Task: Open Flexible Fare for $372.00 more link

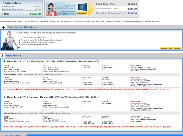Action: [22, 27]
